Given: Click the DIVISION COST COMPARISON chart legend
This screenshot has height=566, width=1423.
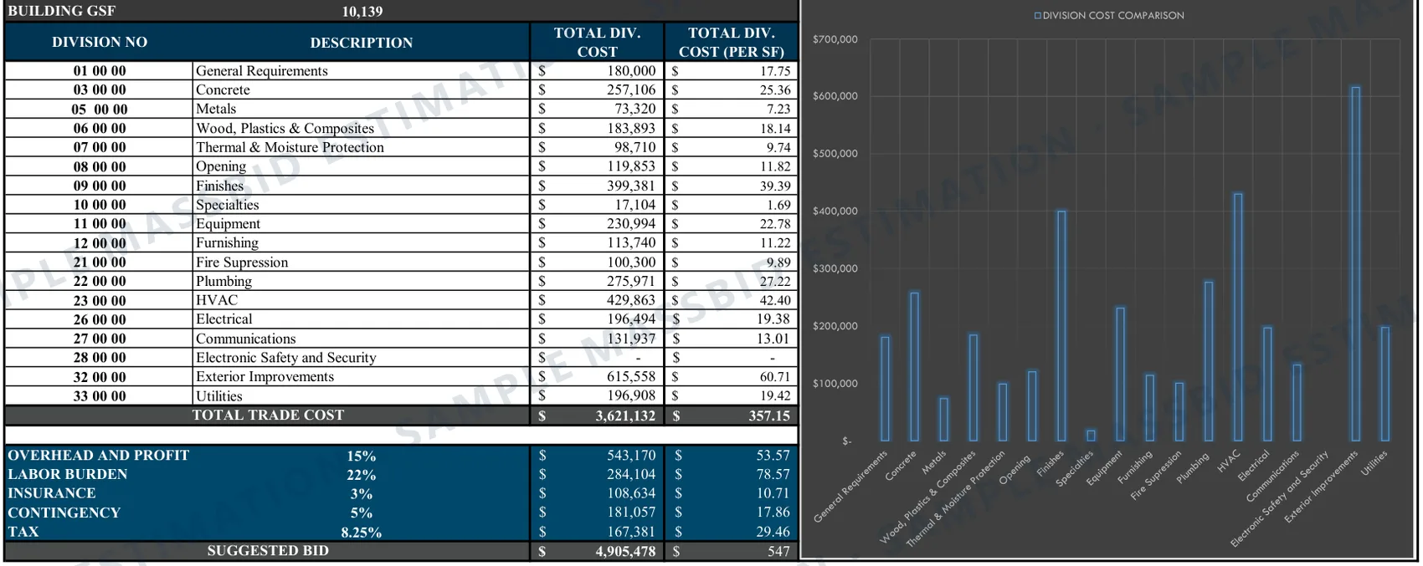Looking at the screenshot, I should pyautogui.click(x=1109, y=15).
